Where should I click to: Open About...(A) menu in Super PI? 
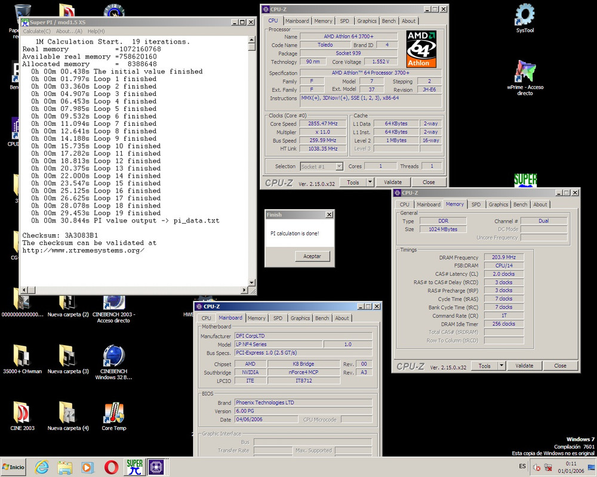coord(69,31)
